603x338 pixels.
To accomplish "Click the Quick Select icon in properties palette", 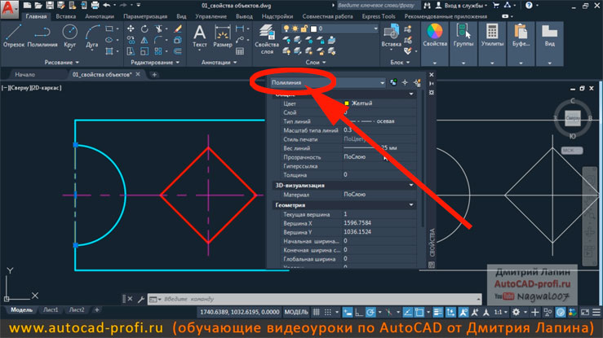I will coord(417,82).
